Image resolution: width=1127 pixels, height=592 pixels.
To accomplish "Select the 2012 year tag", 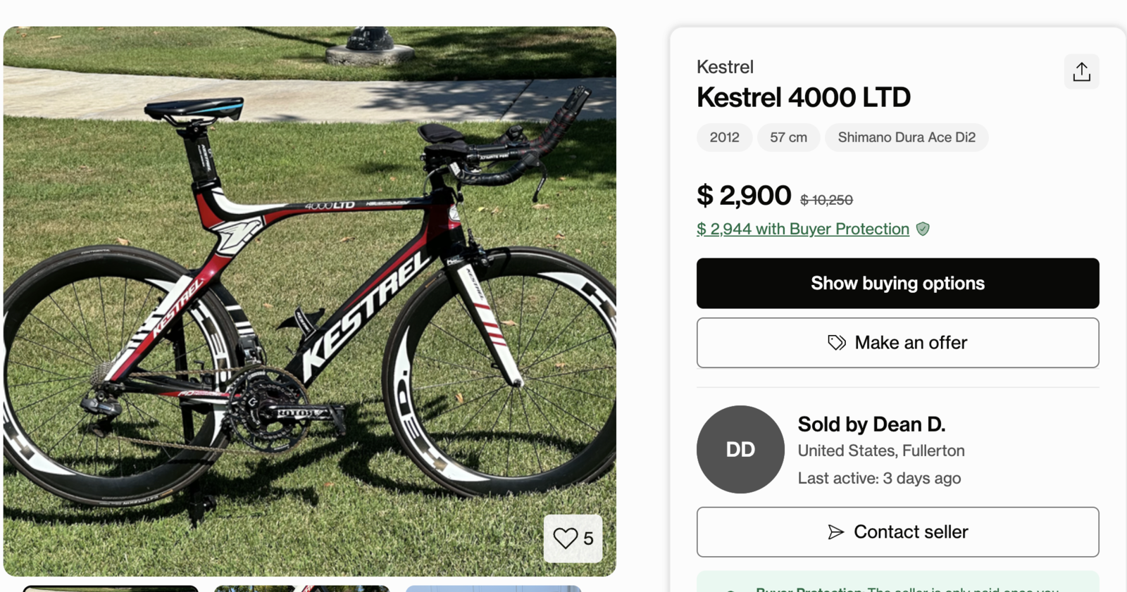I will (724, 137).
